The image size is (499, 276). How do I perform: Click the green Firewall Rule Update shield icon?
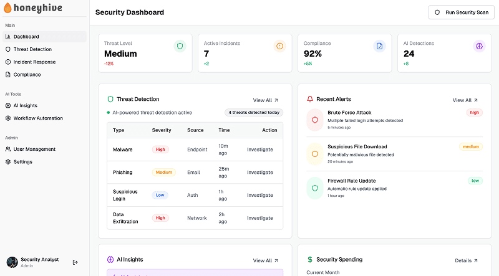click(315, 188)
